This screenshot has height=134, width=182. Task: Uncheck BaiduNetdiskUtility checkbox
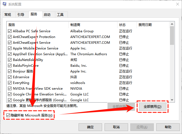coord(10,60)
